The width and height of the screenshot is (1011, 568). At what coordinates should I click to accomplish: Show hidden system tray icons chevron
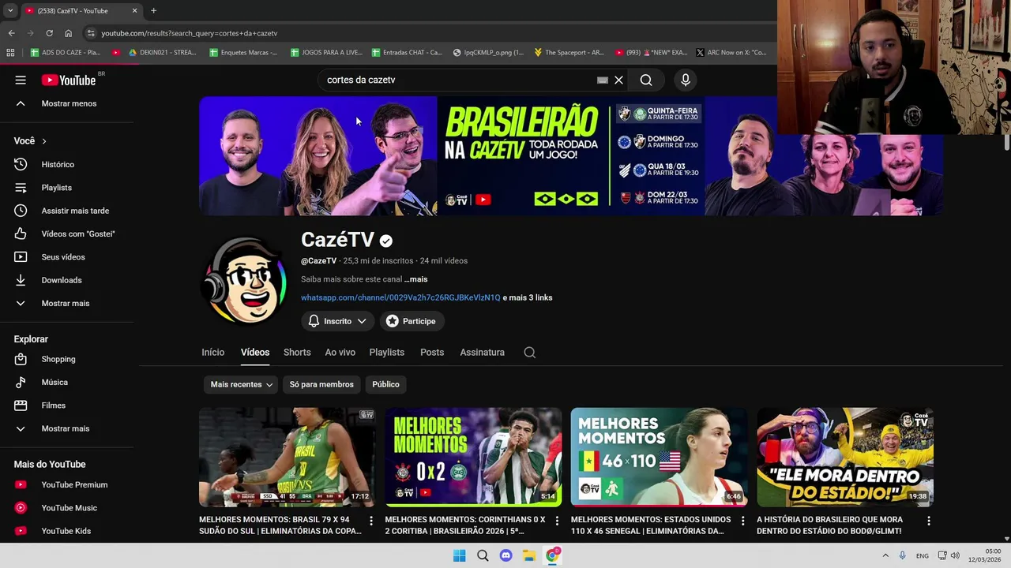tap(885, 555)
